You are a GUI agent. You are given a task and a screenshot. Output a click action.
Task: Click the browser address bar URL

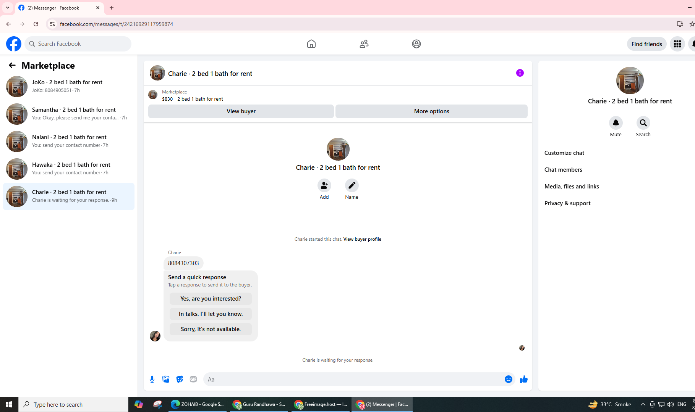coord(117,24)
